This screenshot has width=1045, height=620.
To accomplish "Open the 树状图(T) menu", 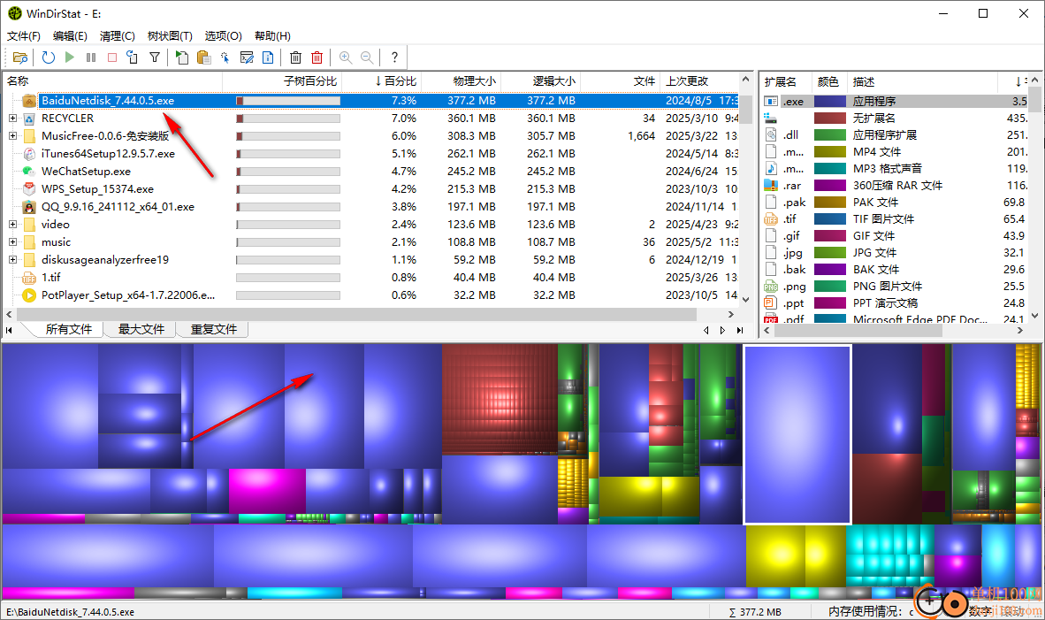I will click(x=170, y=36).
